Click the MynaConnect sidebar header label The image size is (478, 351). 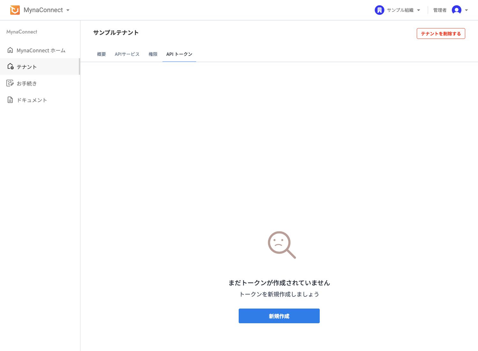pos(22,32)
